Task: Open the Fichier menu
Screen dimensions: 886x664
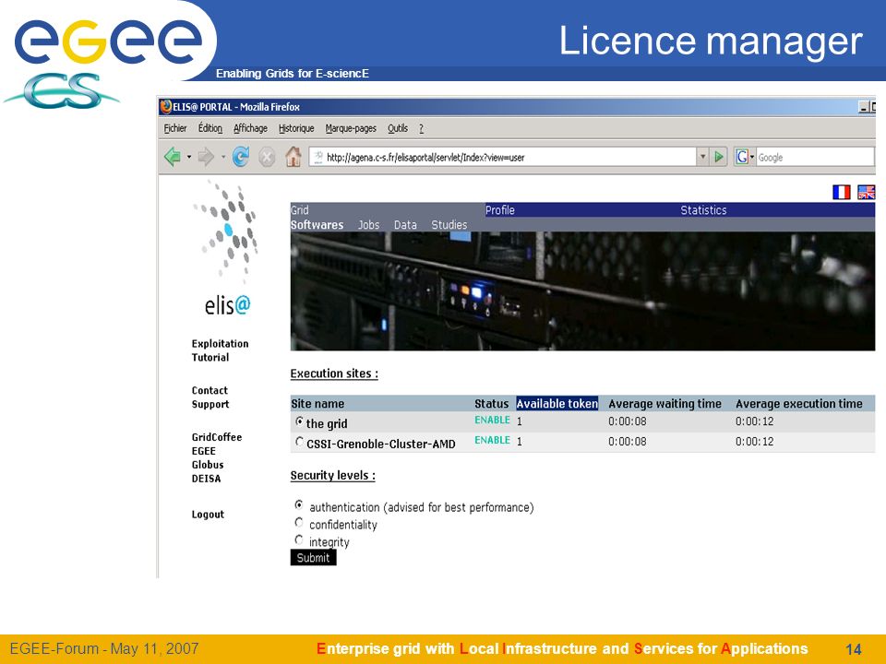Action: [x=175, y=128]
